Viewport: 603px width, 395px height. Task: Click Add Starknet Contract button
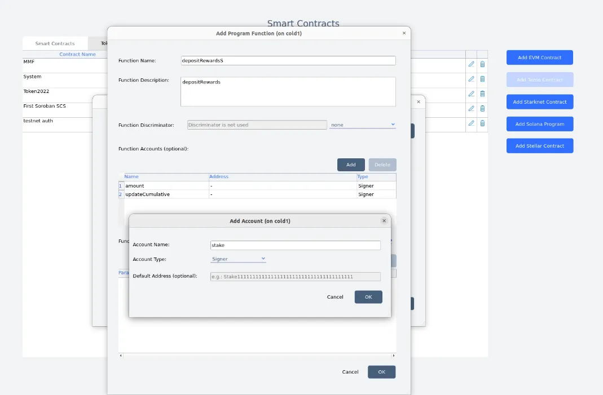coord(540,102)
